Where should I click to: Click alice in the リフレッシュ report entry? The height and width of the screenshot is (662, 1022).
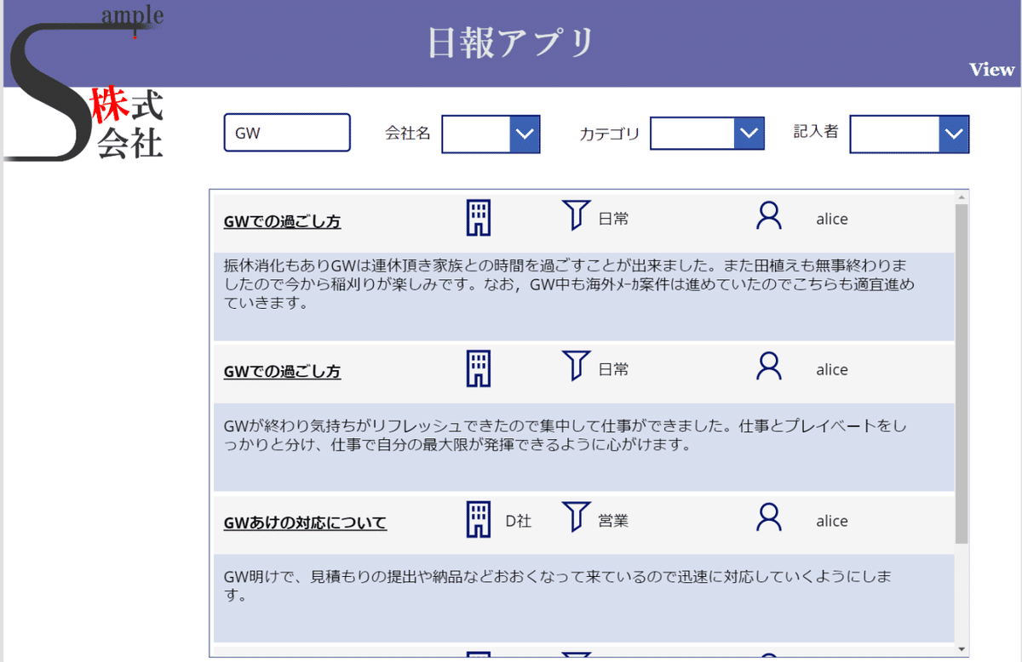point(832,369)
